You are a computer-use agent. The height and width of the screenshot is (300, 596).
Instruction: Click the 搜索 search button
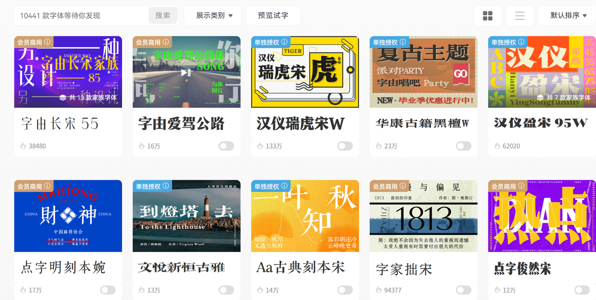click(163, 15)
